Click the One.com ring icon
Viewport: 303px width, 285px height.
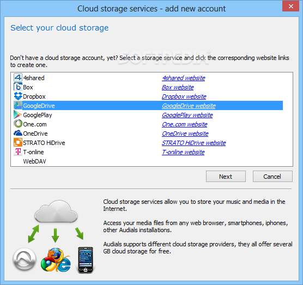(18, 124)
